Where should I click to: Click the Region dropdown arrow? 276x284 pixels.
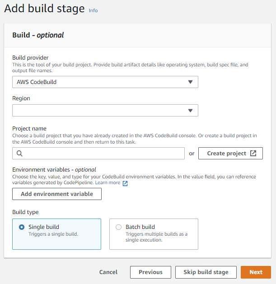coord(190,111)
